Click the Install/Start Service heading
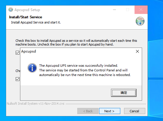 [x=26, y=17]
